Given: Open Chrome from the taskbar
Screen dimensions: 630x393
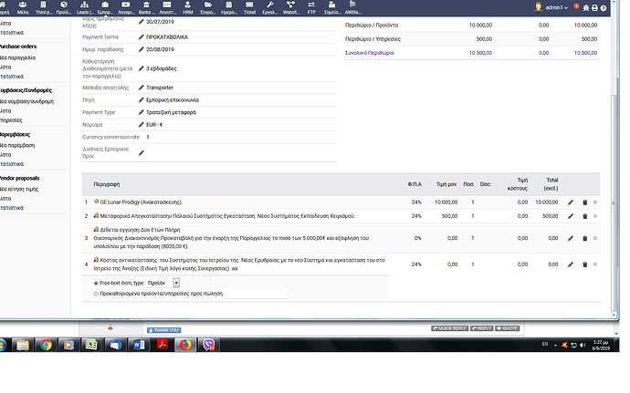Looking at the screenshot, I should click(46, 345).
